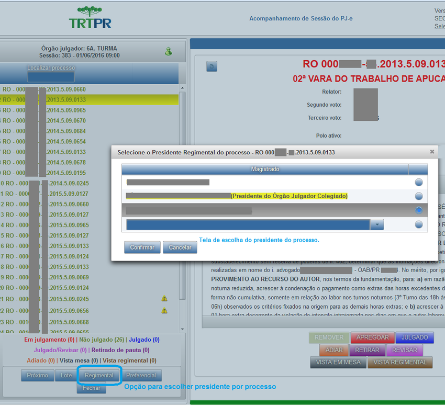
Task: Click the ADIAR button
Action: 334,350
